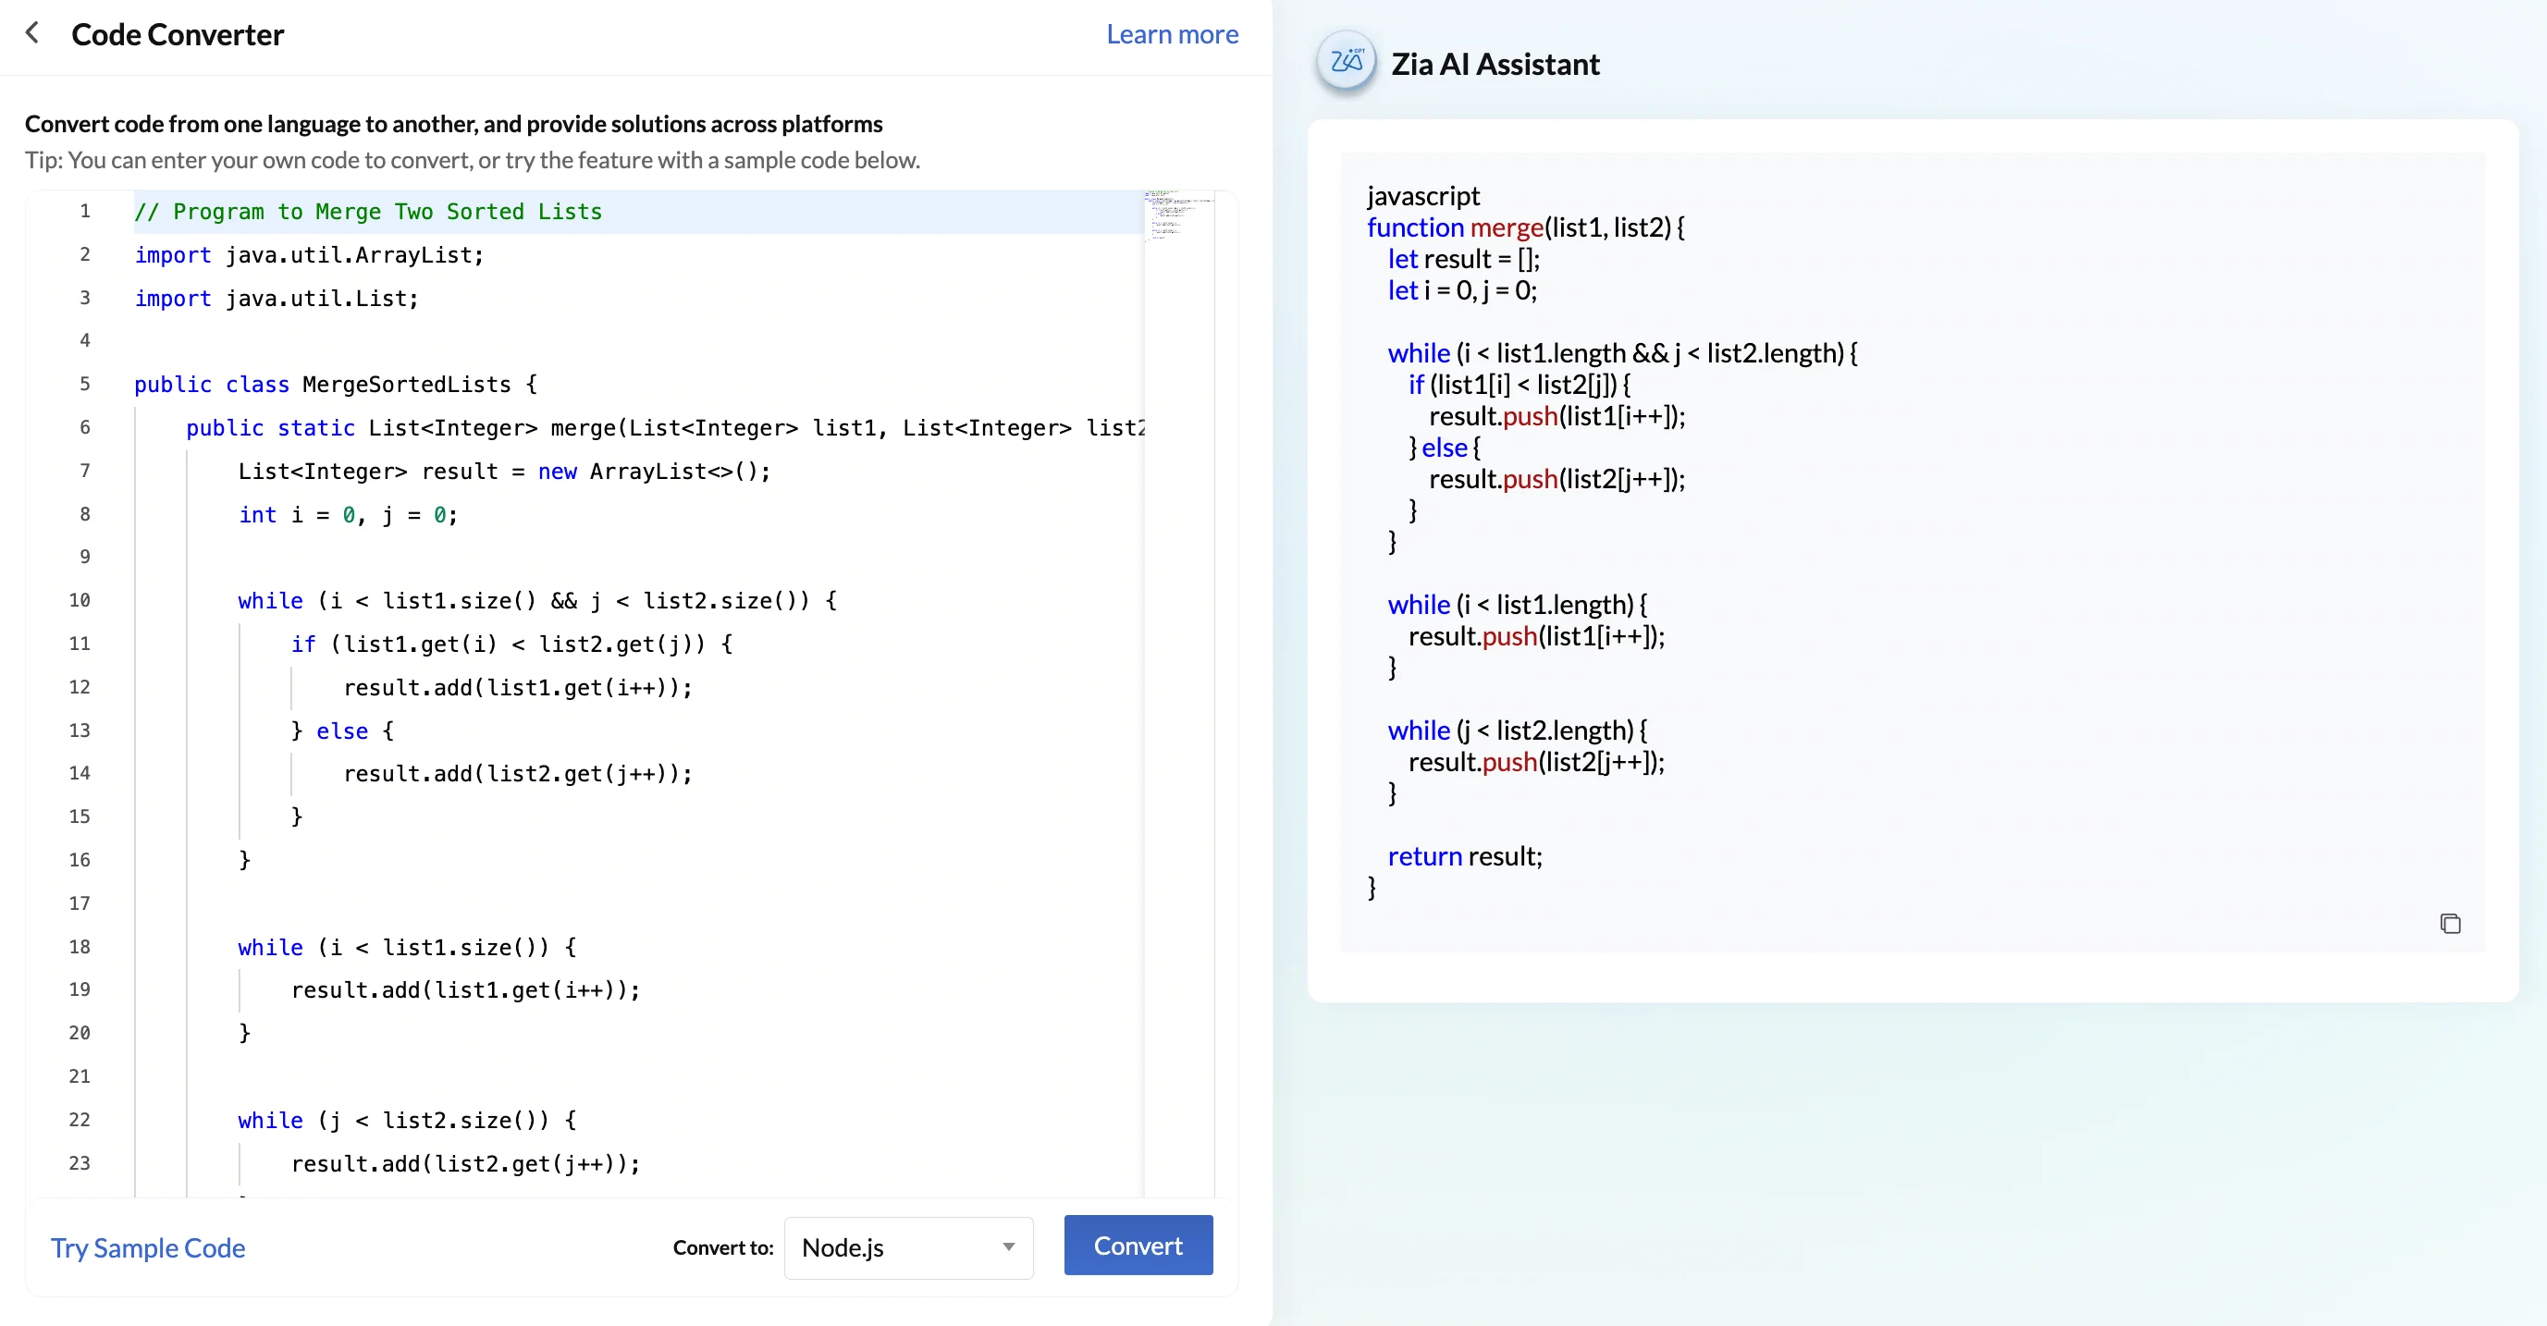This screenshot has width=2547, height=1326.
Task: Click the '} else {' line in the editor
Action: click(x=342, y=731)
